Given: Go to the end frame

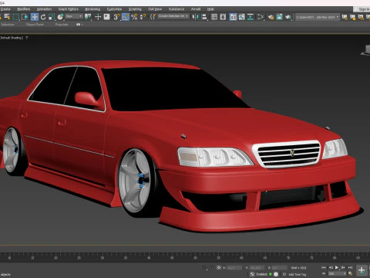Looking at the screenshot, I should coord(350,268).
